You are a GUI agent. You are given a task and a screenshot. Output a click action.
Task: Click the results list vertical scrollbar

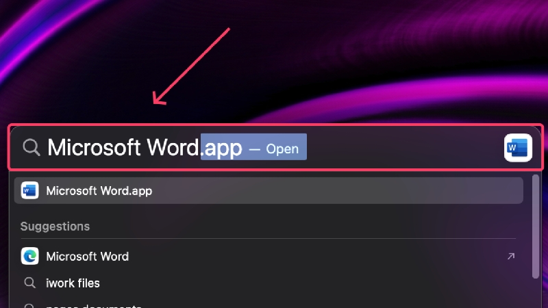pyautogui.click(x=536, y=227)
